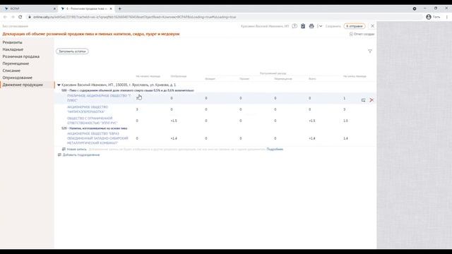Click the Отчет создан status
Viewport: 452px width, 254px height.
pyautogui.click(x=362, y=34)
